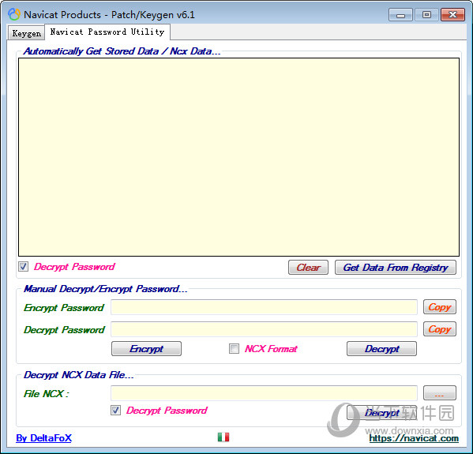Minimize the Patch/Keygen window

pos(400,15)
